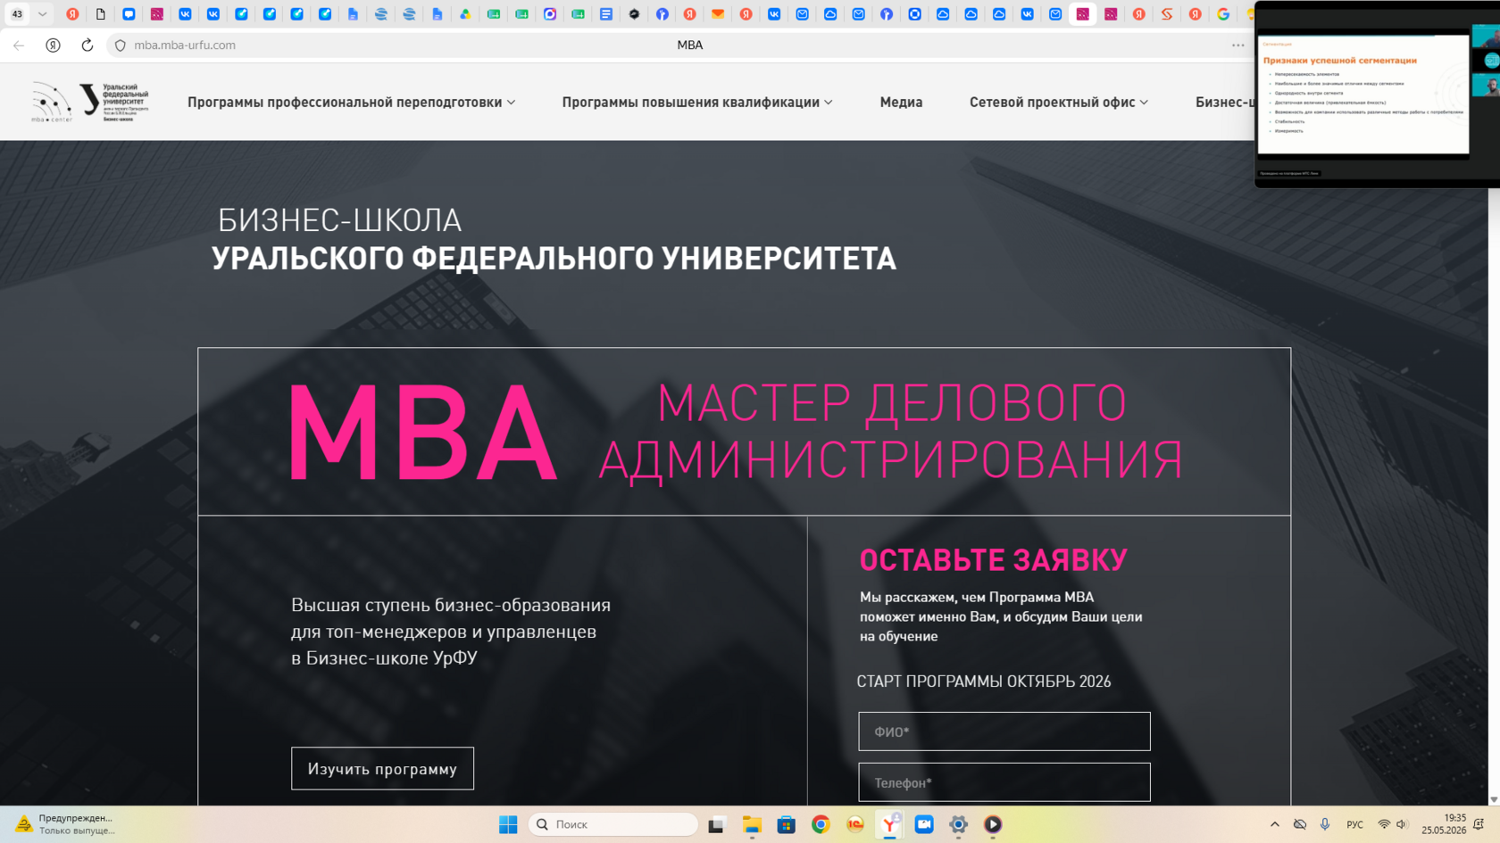The width and height of the screenshot is (1500, 843).
Task: Open the 1C application from taskbar
Action: click(x=855, y=825)
